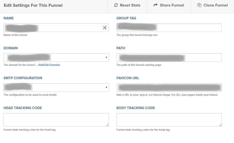Click the copy icon beside Clone Funnel

tap(199, 5)
